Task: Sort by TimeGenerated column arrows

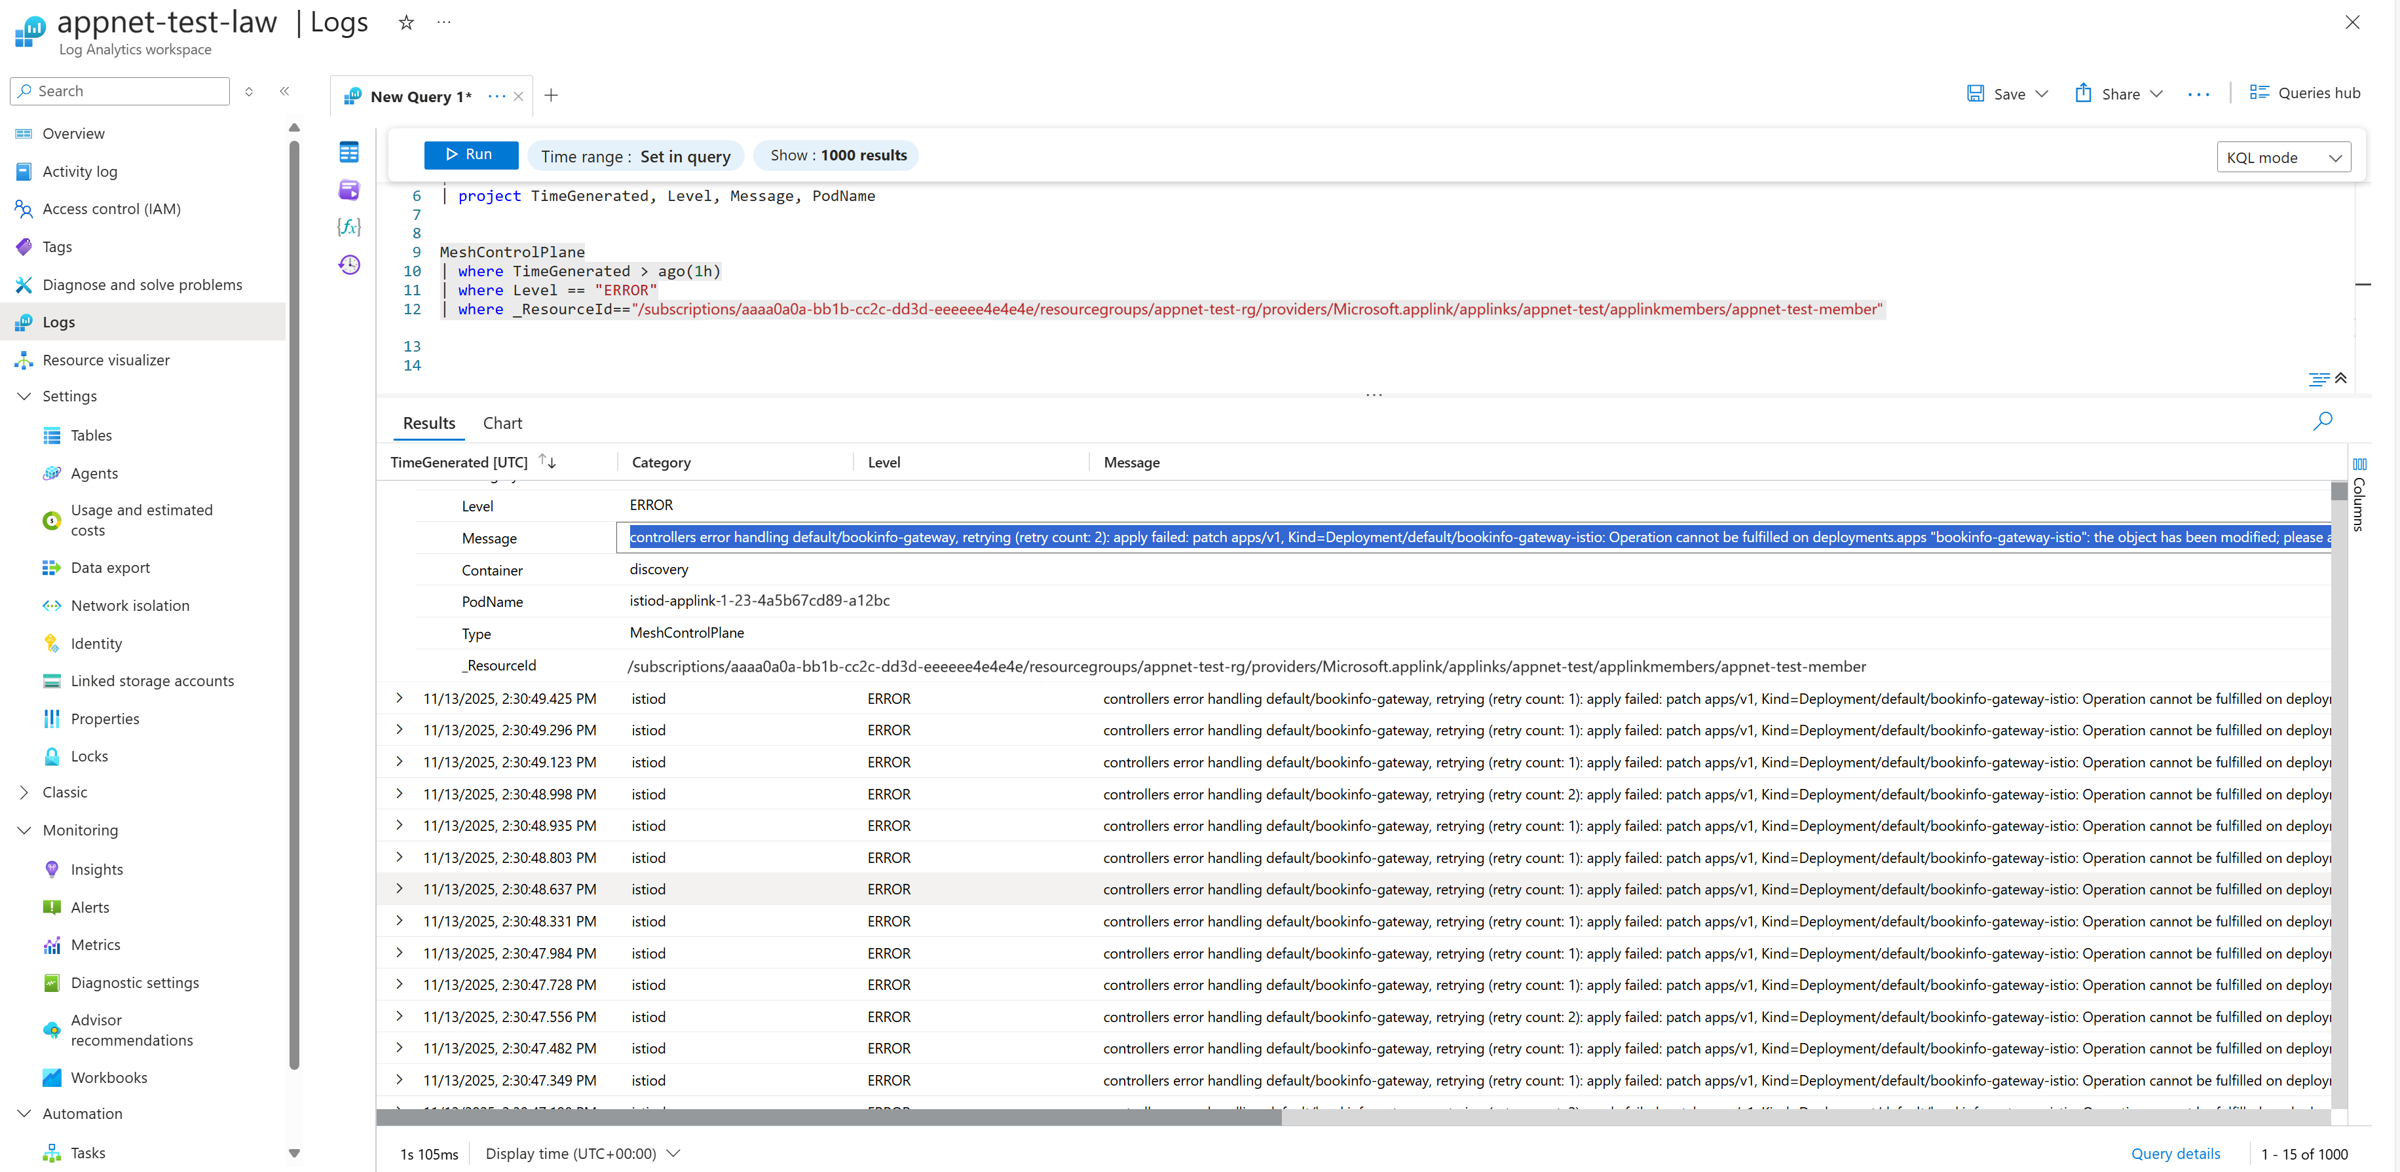Action: (x=548, y=462)
